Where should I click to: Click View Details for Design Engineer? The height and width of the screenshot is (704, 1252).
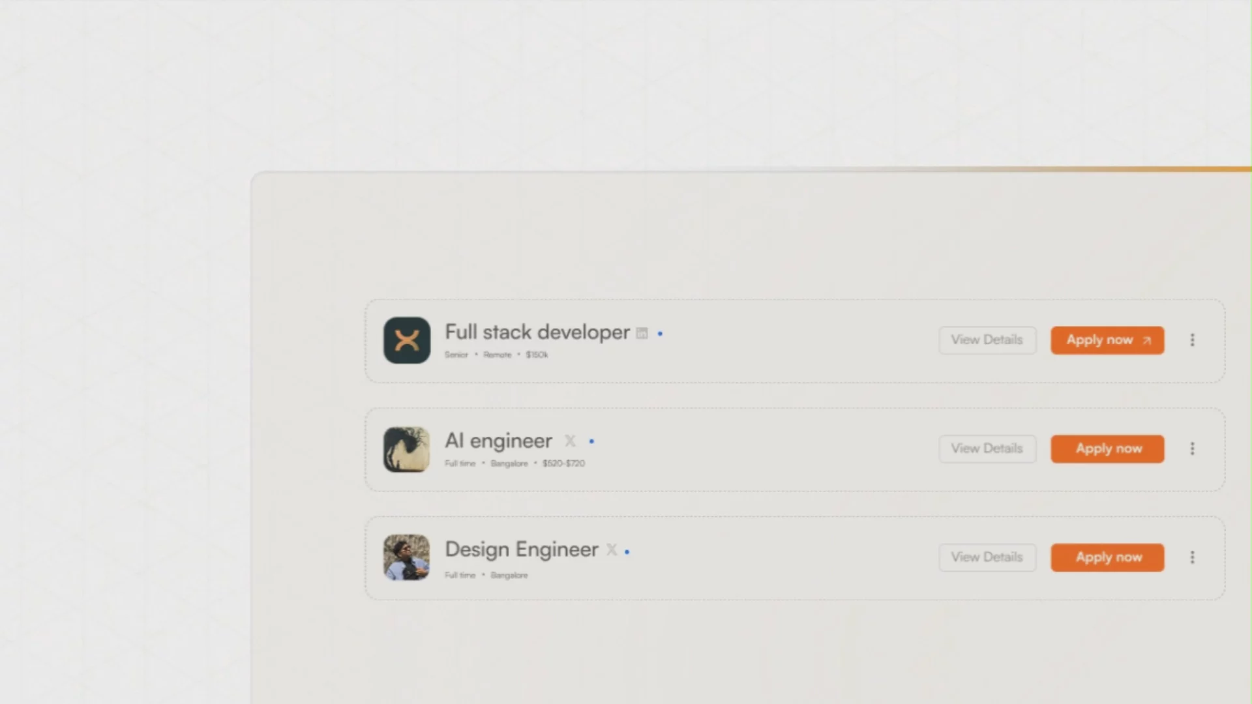pyautogui.click(x=987, y=557)
